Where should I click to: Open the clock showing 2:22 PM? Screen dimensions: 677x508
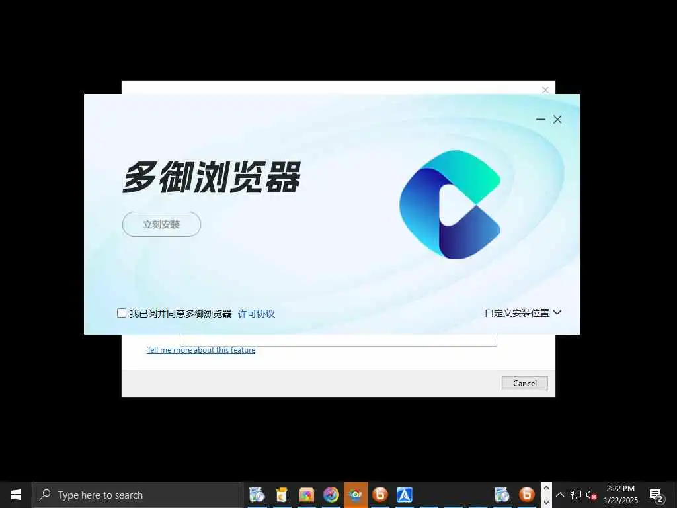[x=621, y=495]
